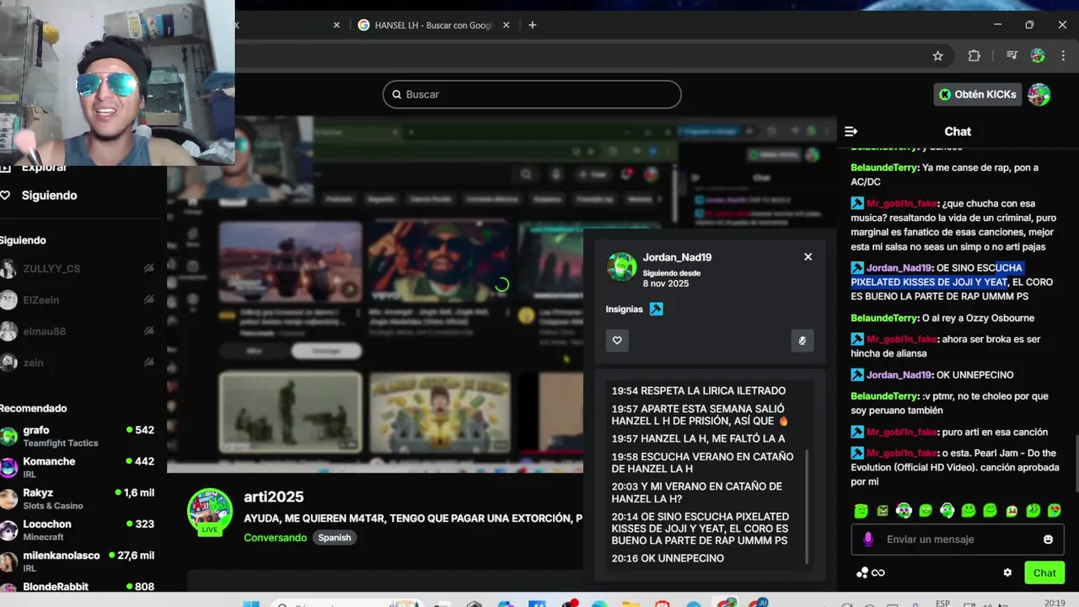Image resolution: width=1079 pixels, height=607 pixels.
Task: Open Jordan_Nad19 avatar in user card
Action: click(622, 266)
